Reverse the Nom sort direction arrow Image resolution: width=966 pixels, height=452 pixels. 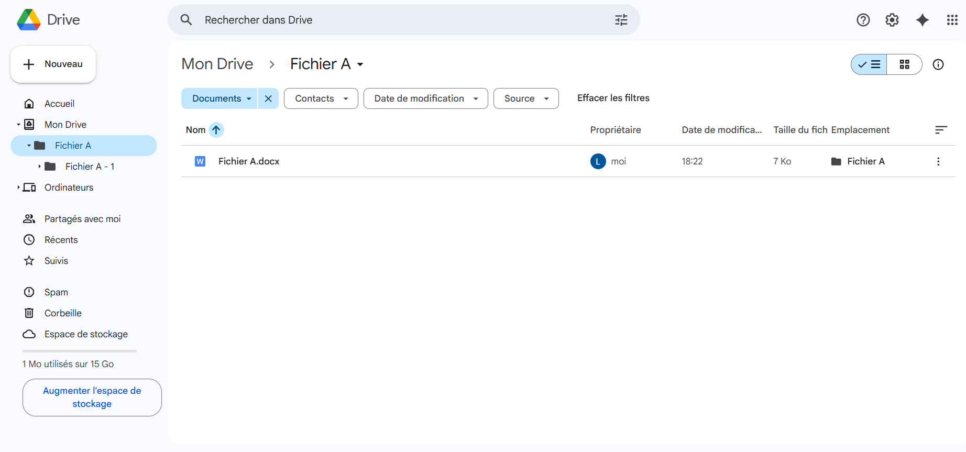click(216, 130)
